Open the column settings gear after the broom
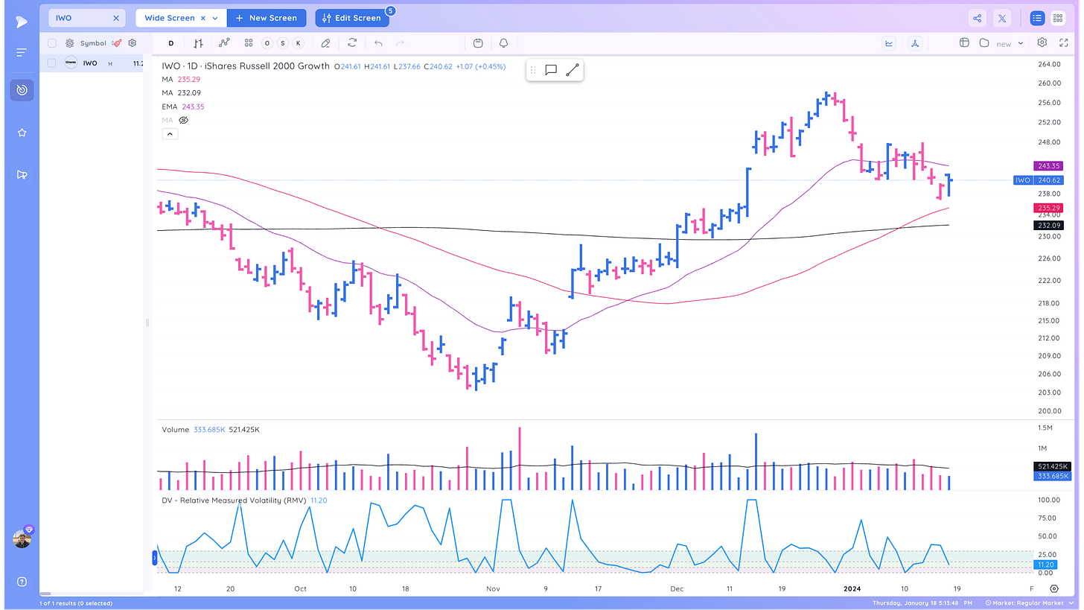Screen dimensions: 1084x610 pos(133,43)
